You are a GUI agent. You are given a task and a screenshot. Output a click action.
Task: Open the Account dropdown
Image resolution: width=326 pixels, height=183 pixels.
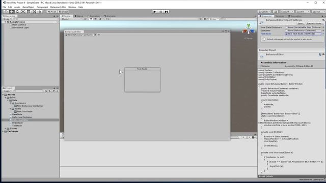(x=287, y=12)
